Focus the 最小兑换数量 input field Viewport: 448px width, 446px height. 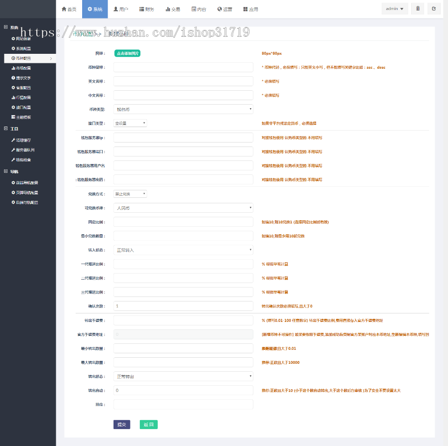click(x=183, y=236)
